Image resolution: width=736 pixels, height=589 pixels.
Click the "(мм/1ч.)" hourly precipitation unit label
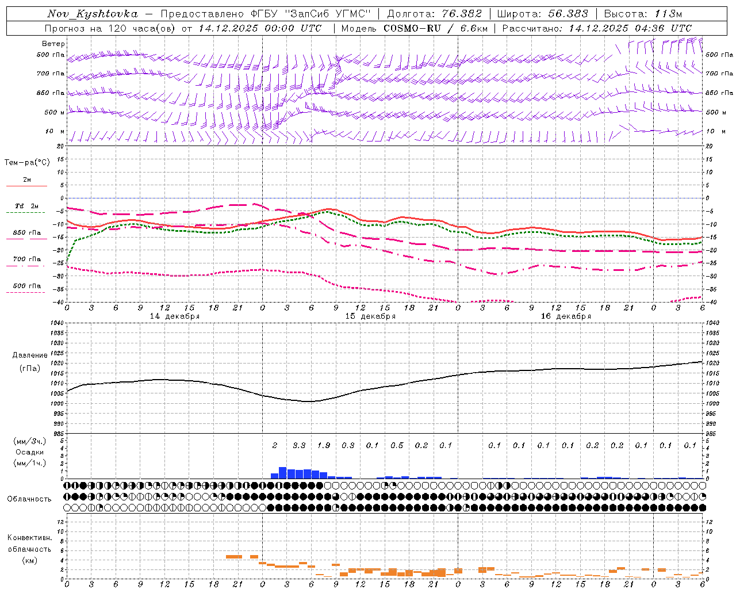[30, 463]
